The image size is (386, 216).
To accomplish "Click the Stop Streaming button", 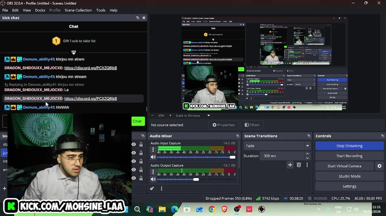I will pyautogui.click(x=349, y=146).
